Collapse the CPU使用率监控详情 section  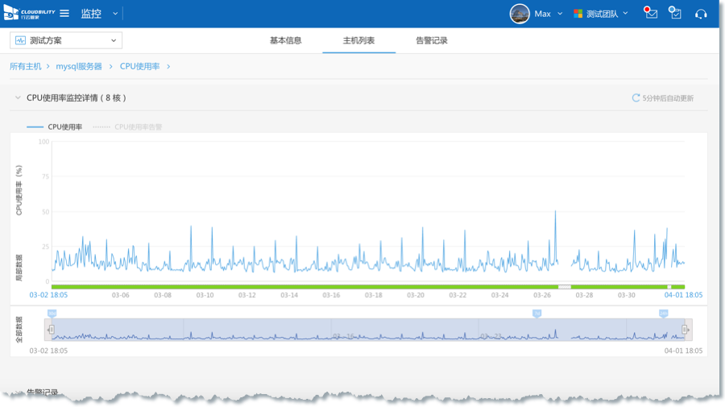coord(17,98)
